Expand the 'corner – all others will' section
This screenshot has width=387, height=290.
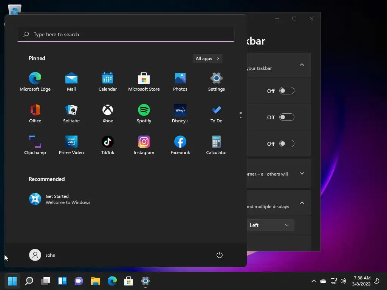click(302, 173)
